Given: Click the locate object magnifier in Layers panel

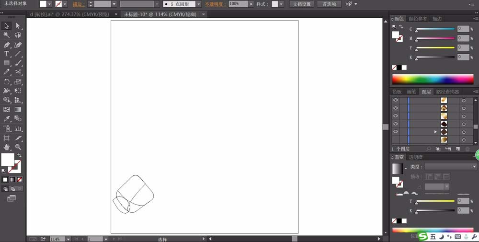Looking at the screenshot, I should (x=429, y=149).
